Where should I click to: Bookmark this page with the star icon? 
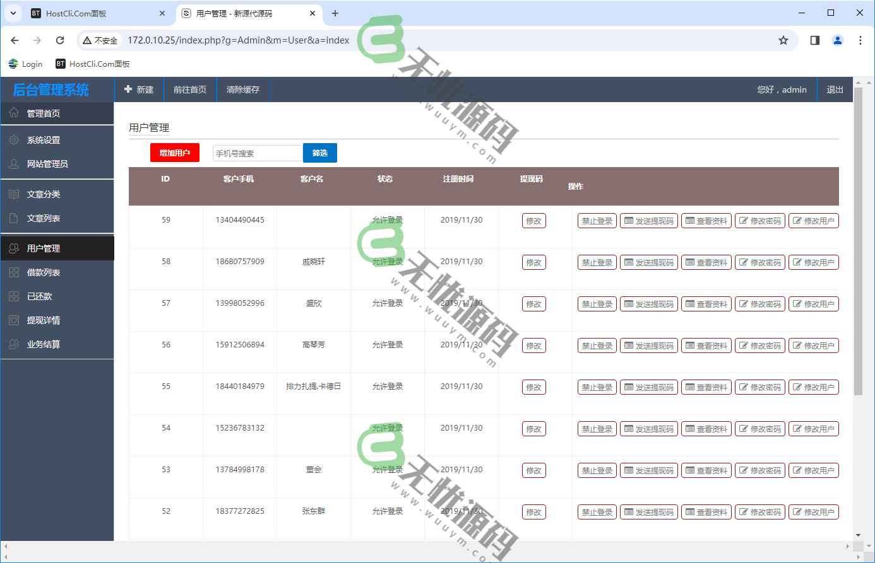point(783,40)
